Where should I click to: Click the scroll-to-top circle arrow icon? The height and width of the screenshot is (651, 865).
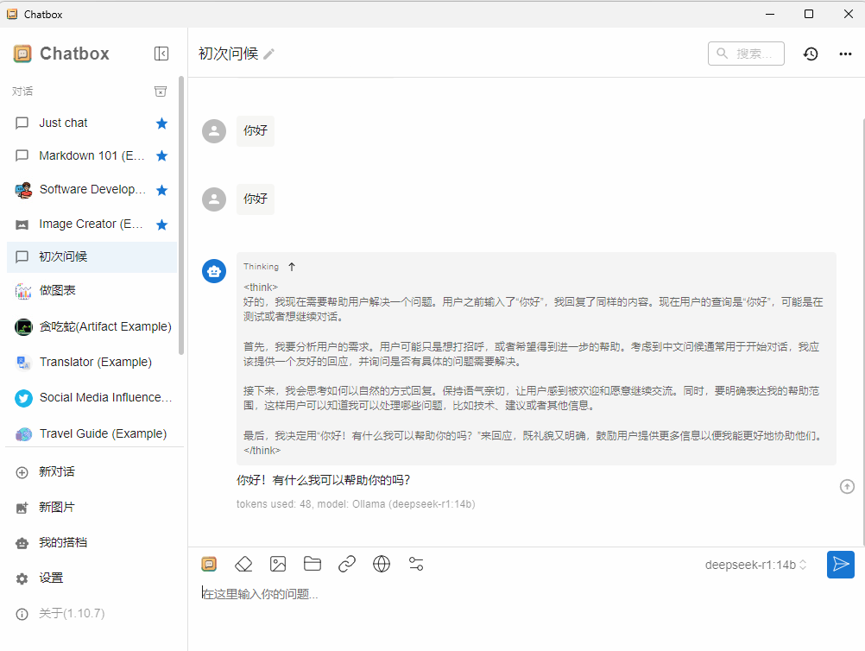tap(847, 487)
